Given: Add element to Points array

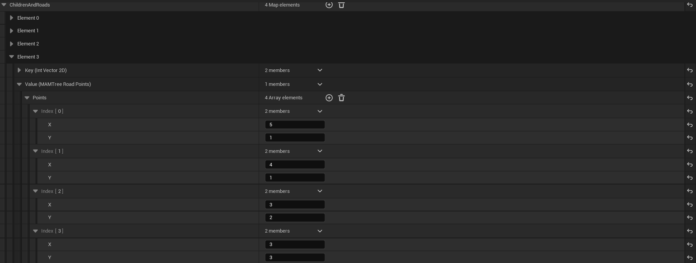Looking at the screenshot, I should coord(329,98).
